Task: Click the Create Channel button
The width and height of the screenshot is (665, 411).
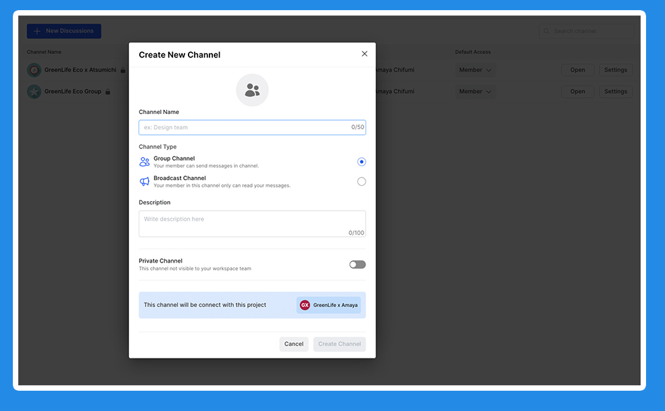Action: 340,344
